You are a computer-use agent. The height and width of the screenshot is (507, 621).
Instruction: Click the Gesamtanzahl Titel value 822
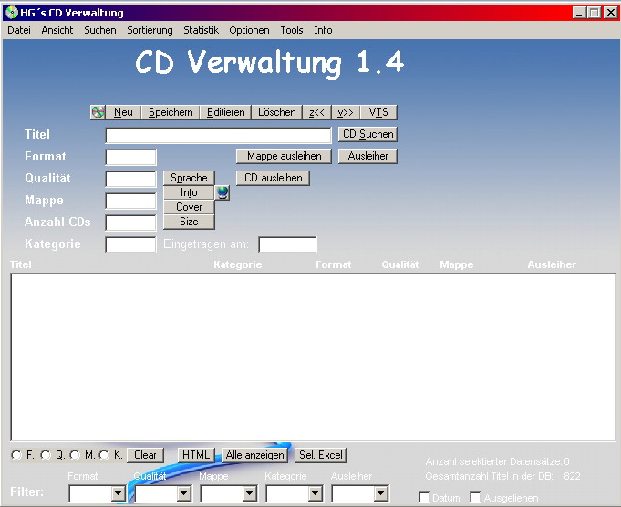tap(572, 476)
